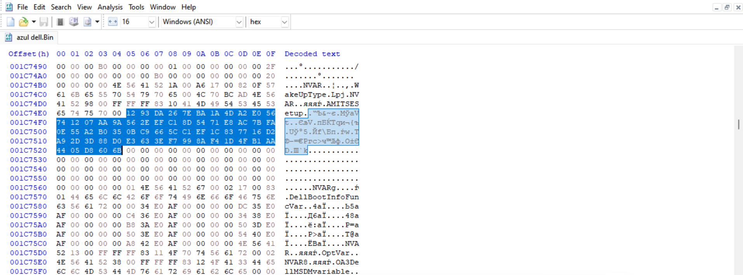Click decoded text ending with OptVar..
This screenshot has width=743, height=275.
click(322, 253)
